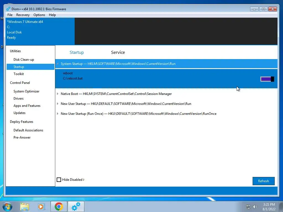Open Drivers in the sidebar

coord(19,99)
